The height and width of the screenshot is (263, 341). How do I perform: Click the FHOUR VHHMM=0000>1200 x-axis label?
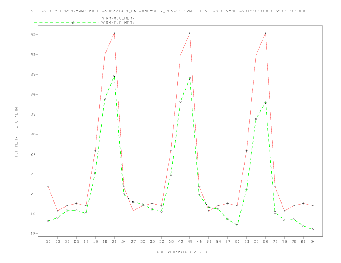(179, 252)
